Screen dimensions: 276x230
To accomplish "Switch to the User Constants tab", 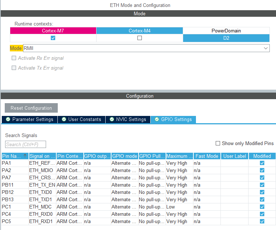I will tap(82, 120).
